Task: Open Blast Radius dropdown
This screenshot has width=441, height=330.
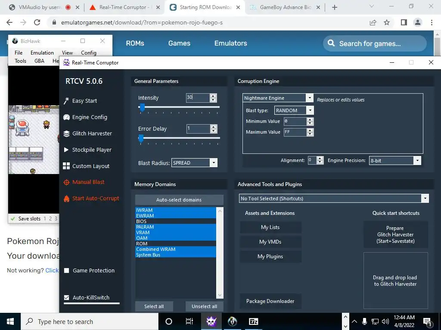Action: [214, 163]
